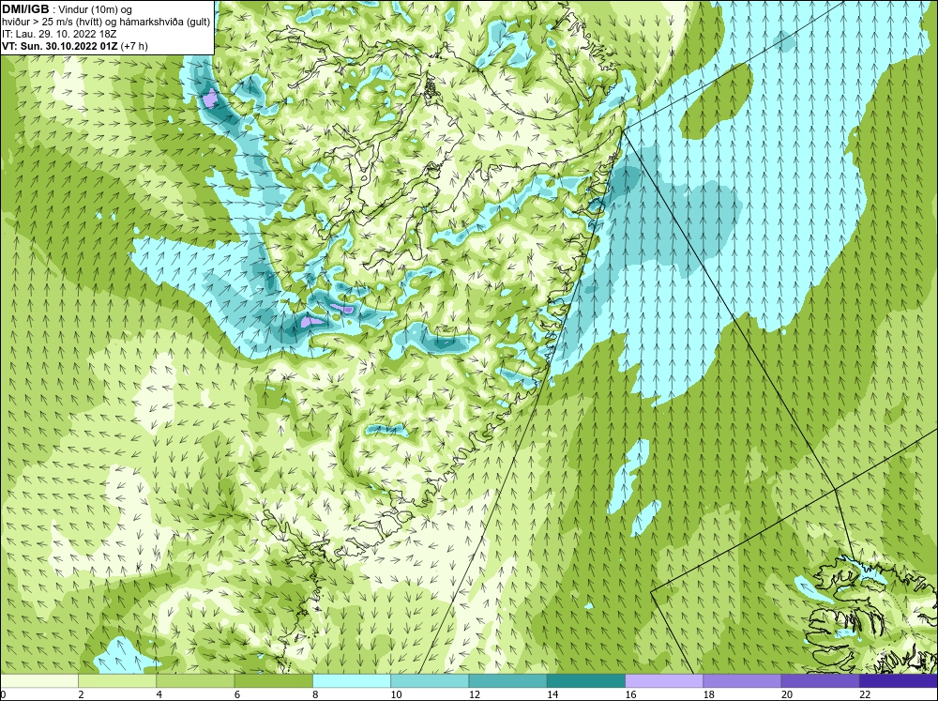Image resolution: width=938 pixels, height=701 pixels.
Task: Click the pale yellow 0-2 m/s legend swatch
Action: pyautogui.click(x=38, y=681)
